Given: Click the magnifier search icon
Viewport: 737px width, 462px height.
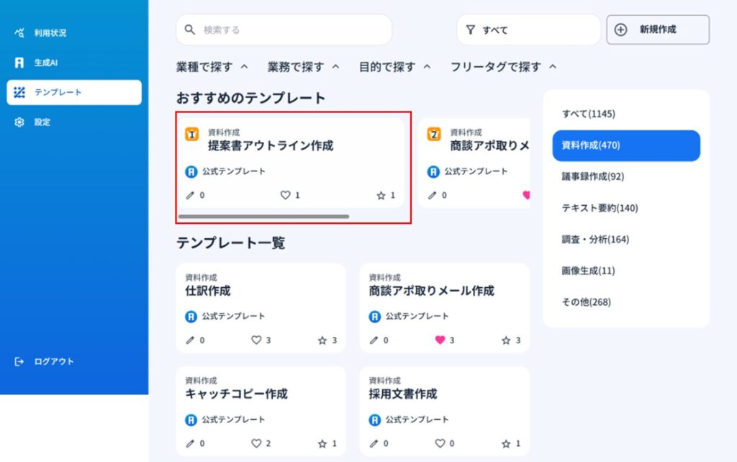Looking at the screenshot, I should (190, 30).
